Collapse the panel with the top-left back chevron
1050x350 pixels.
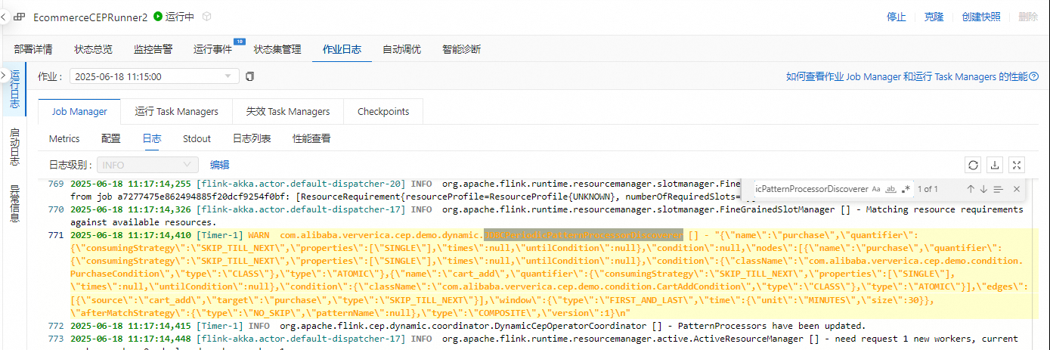coord(5,17)
